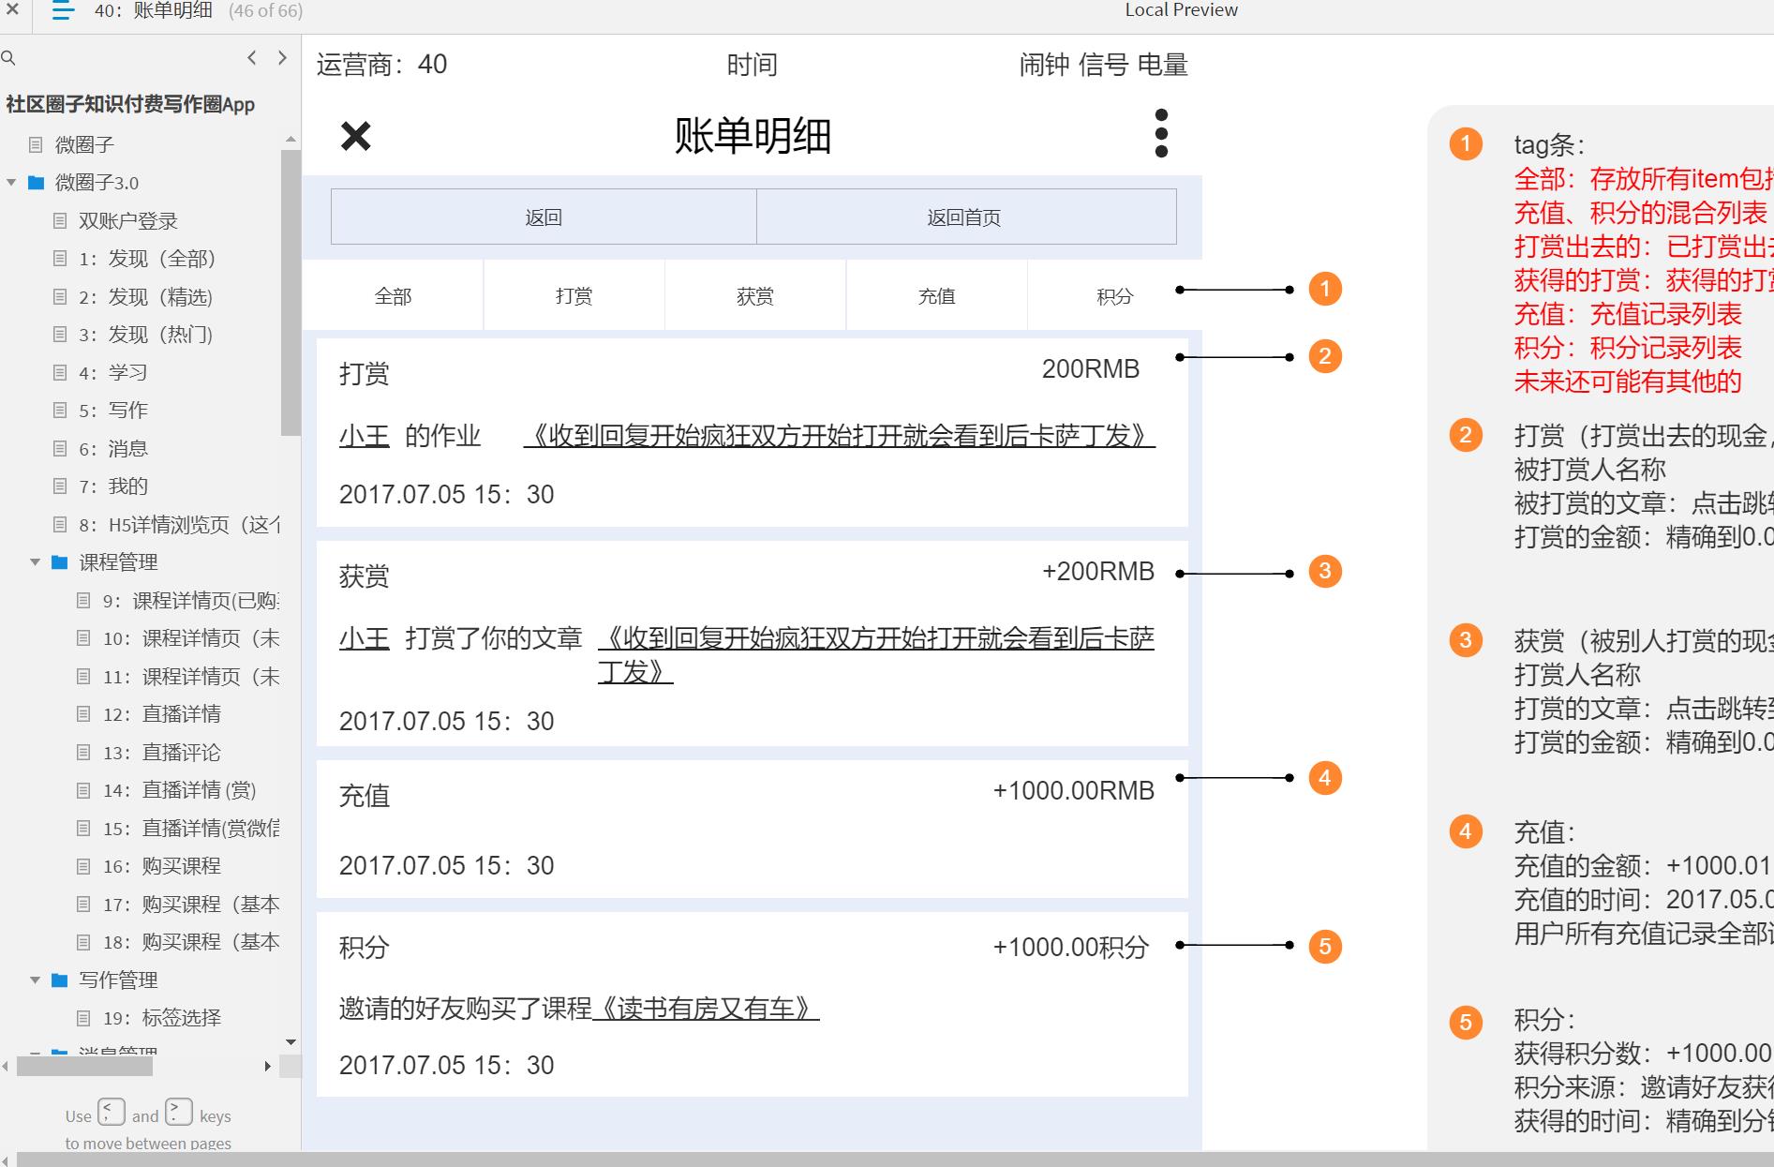Open 《读书有房又有车》 course link
The height and width of the screenshot is (1167, 1774).
pos(707,1009)
